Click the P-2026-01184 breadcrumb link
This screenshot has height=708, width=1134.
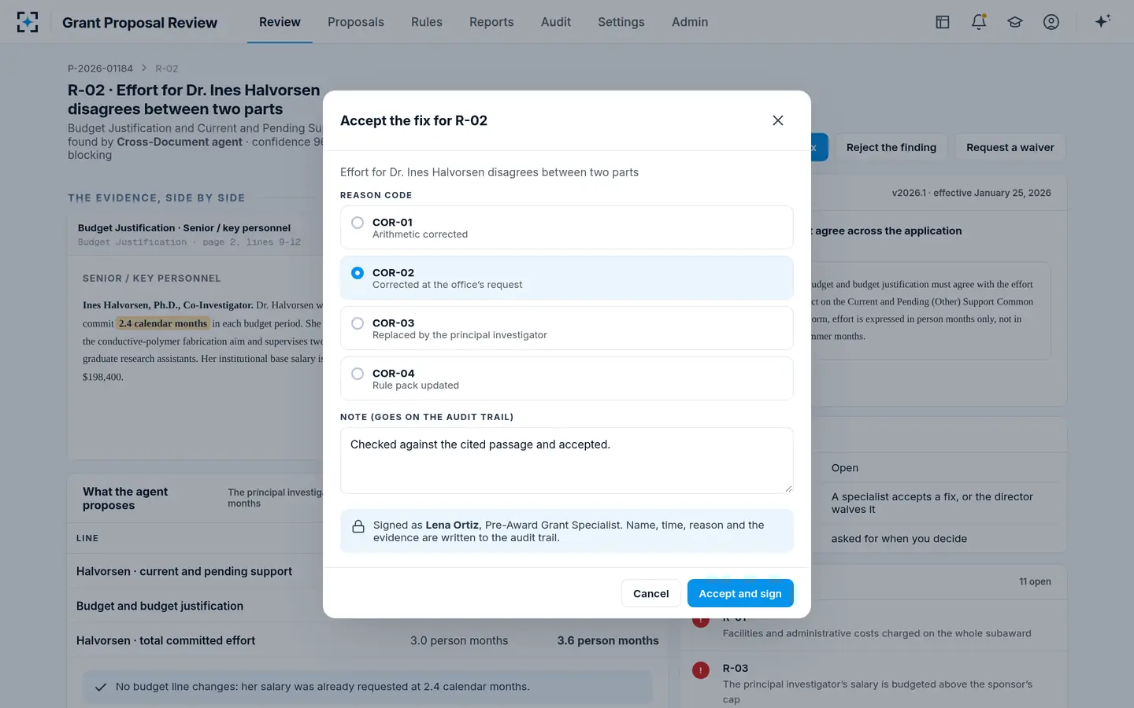pyautogui.click(x=100, y=68)
